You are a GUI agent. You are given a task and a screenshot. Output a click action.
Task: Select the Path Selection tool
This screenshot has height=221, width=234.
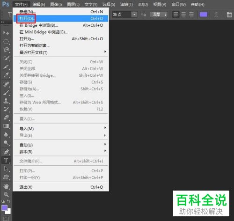6,169
